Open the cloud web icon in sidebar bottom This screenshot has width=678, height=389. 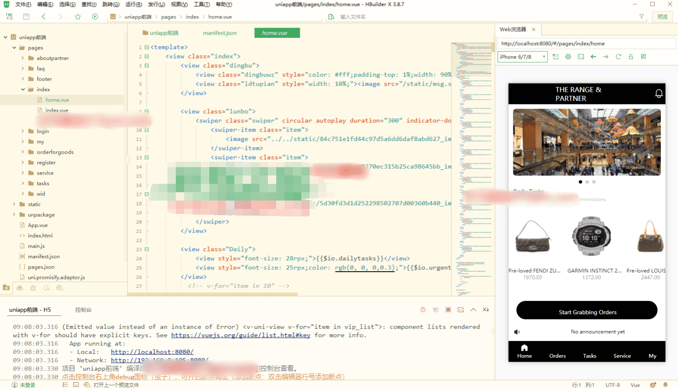60,288
